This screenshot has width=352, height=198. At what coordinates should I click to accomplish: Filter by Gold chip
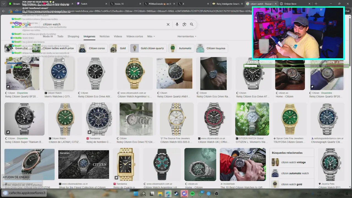[119, 48]
